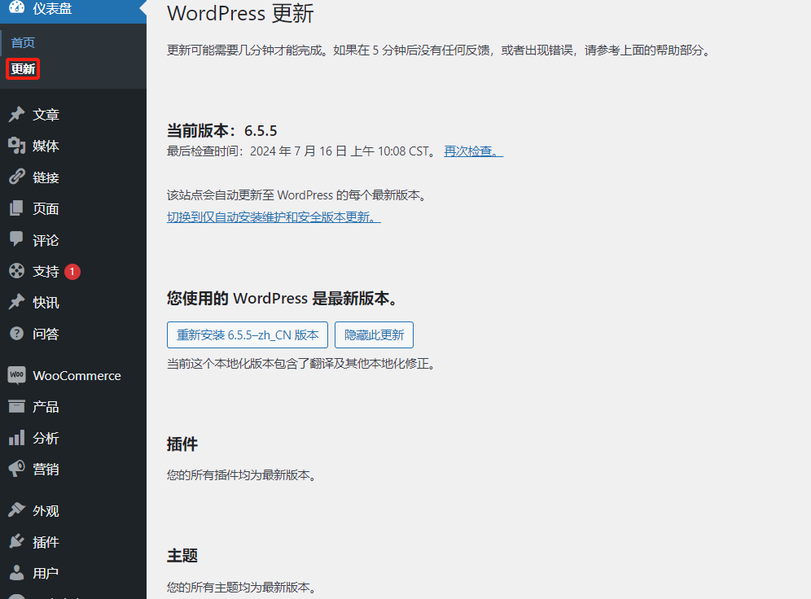Click the plug icon for 插件

coord(16,542)
